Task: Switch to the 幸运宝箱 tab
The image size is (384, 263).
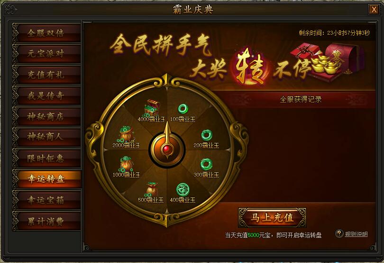Action: coord(46,200)
